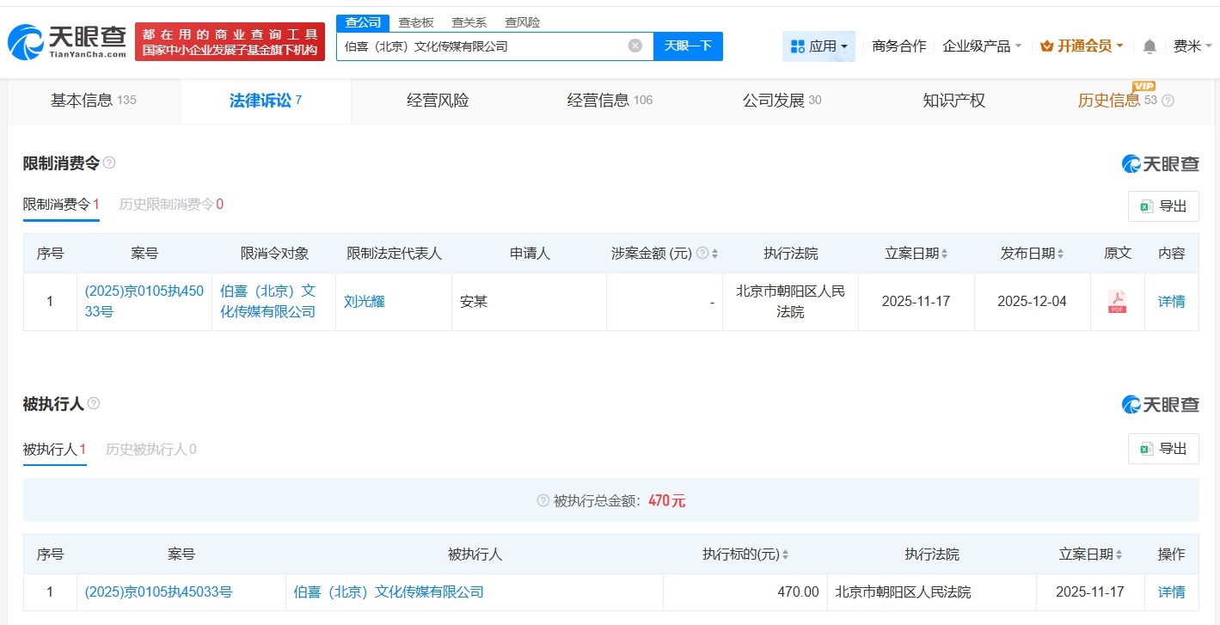1220x625 pixels.
Task: Open the notification bell icon
Action: 1149,46
